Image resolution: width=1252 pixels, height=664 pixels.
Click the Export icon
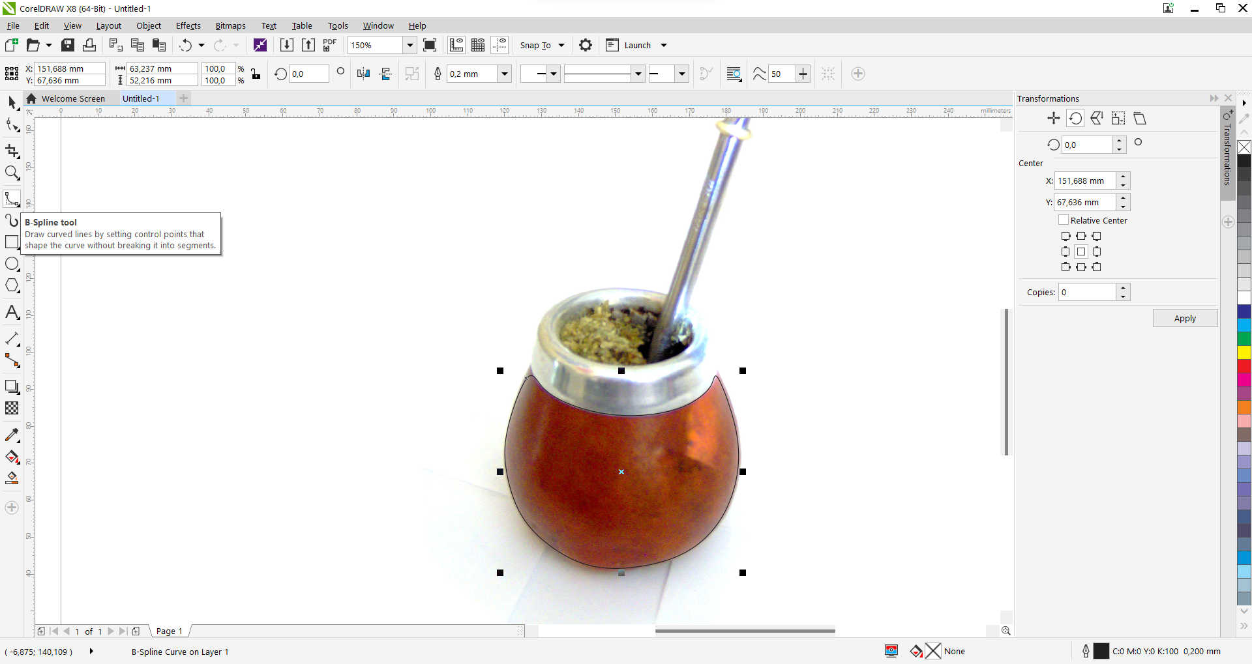[x=308, y=45]
